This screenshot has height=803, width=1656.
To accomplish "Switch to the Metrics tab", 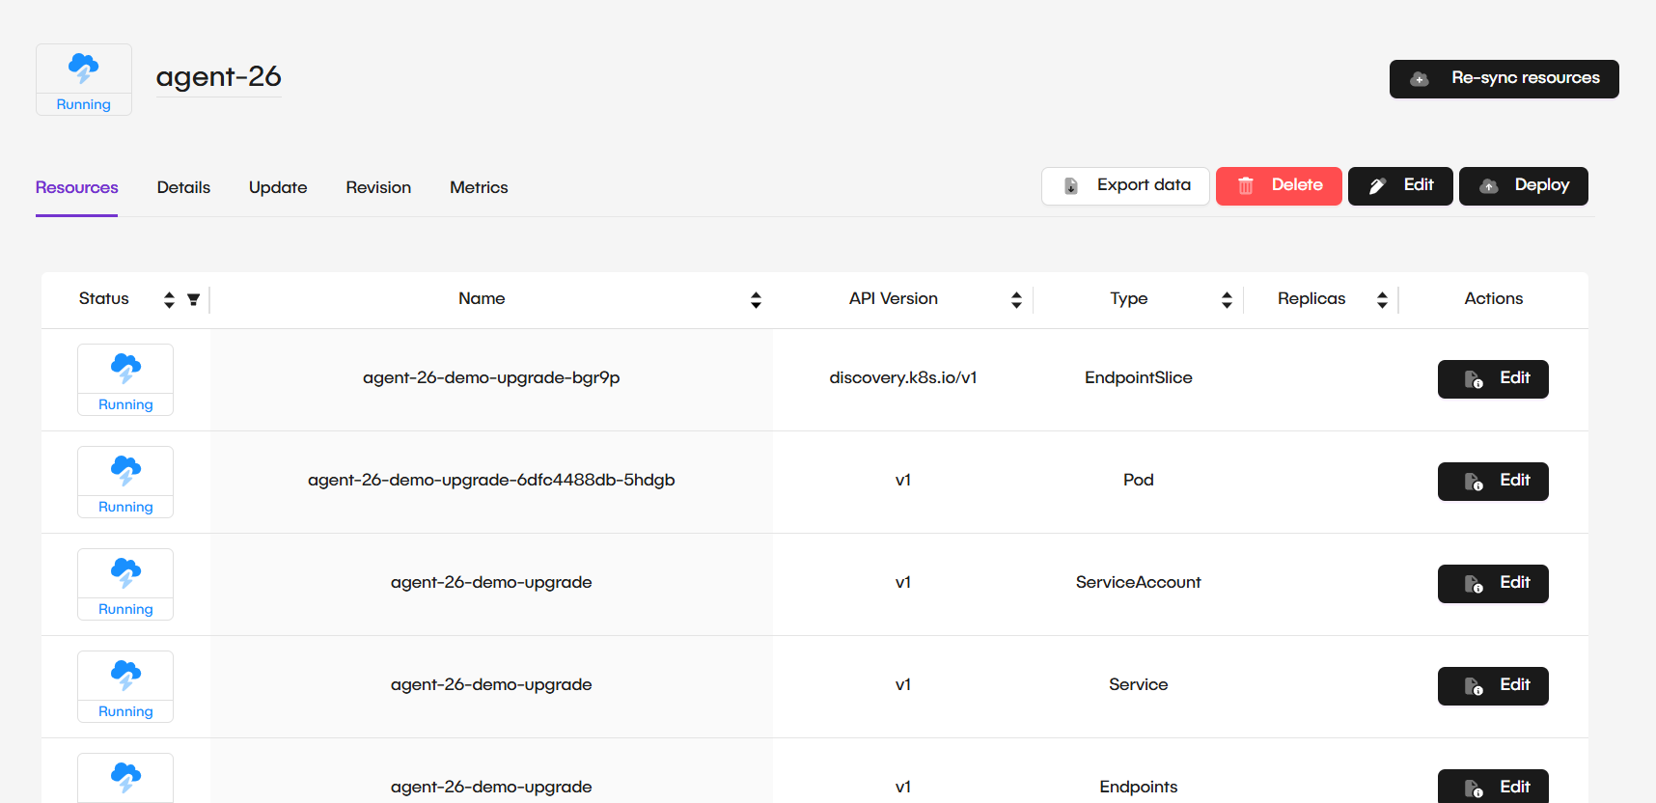I will pyautogui.click(x=479, y=187).
